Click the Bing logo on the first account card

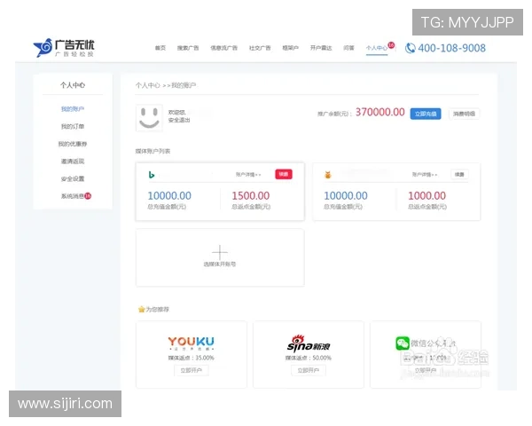pos(152,175)
